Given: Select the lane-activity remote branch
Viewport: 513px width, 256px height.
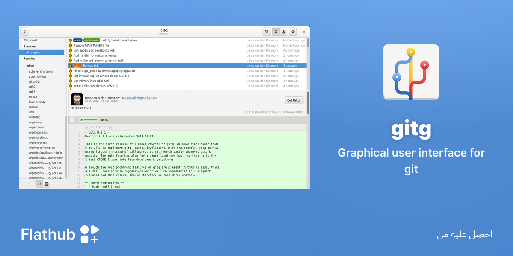Looking at the screenshot, I should [38, 102].
